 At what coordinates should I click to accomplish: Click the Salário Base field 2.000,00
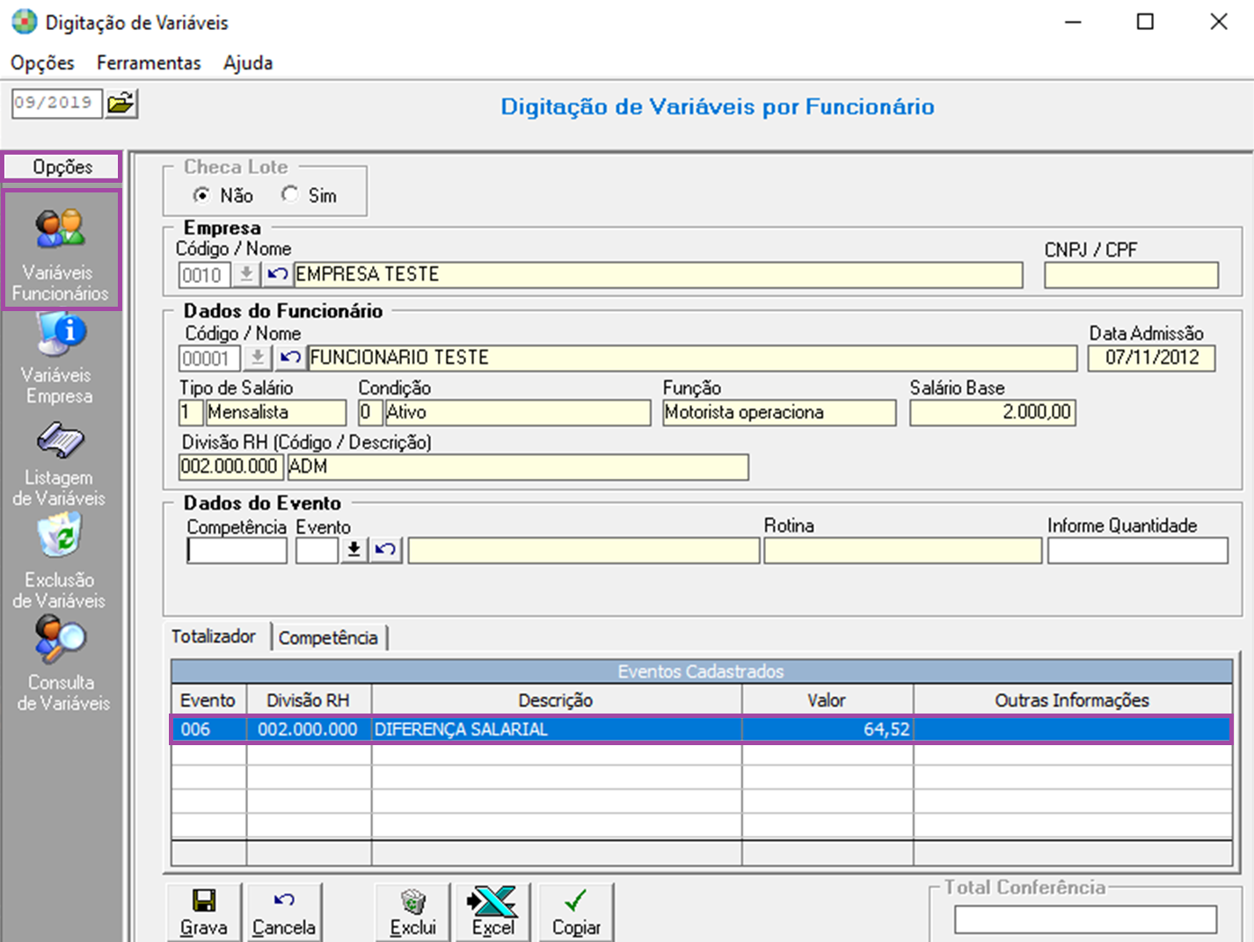click(x=993, y=412)
